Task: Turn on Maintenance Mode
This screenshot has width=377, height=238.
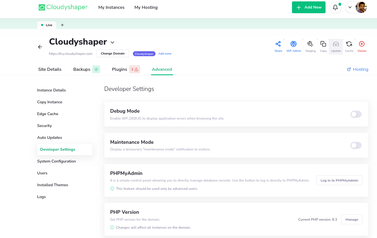Action: click(356, 145)
